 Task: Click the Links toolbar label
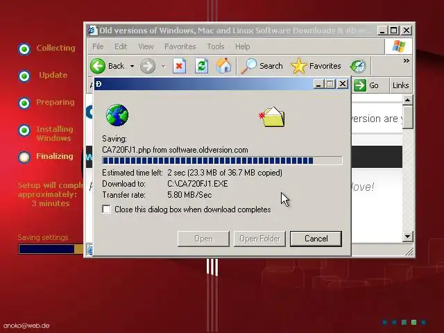tap(400, 85)
